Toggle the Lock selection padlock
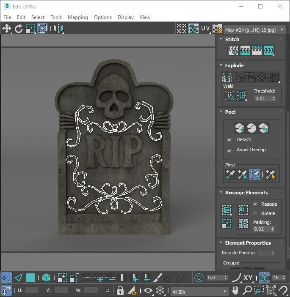The width and height of the screenshot is (290, 297). [120, 290]
